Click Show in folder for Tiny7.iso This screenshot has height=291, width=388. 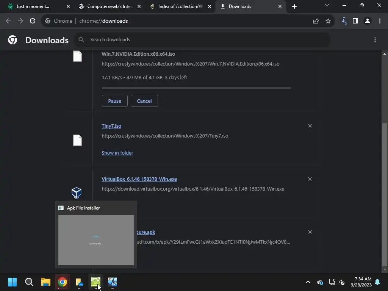pyautogui.click(x=117, y=153)
